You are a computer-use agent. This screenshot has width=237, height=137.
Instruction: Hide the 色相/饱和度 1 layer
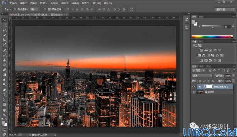194,87
